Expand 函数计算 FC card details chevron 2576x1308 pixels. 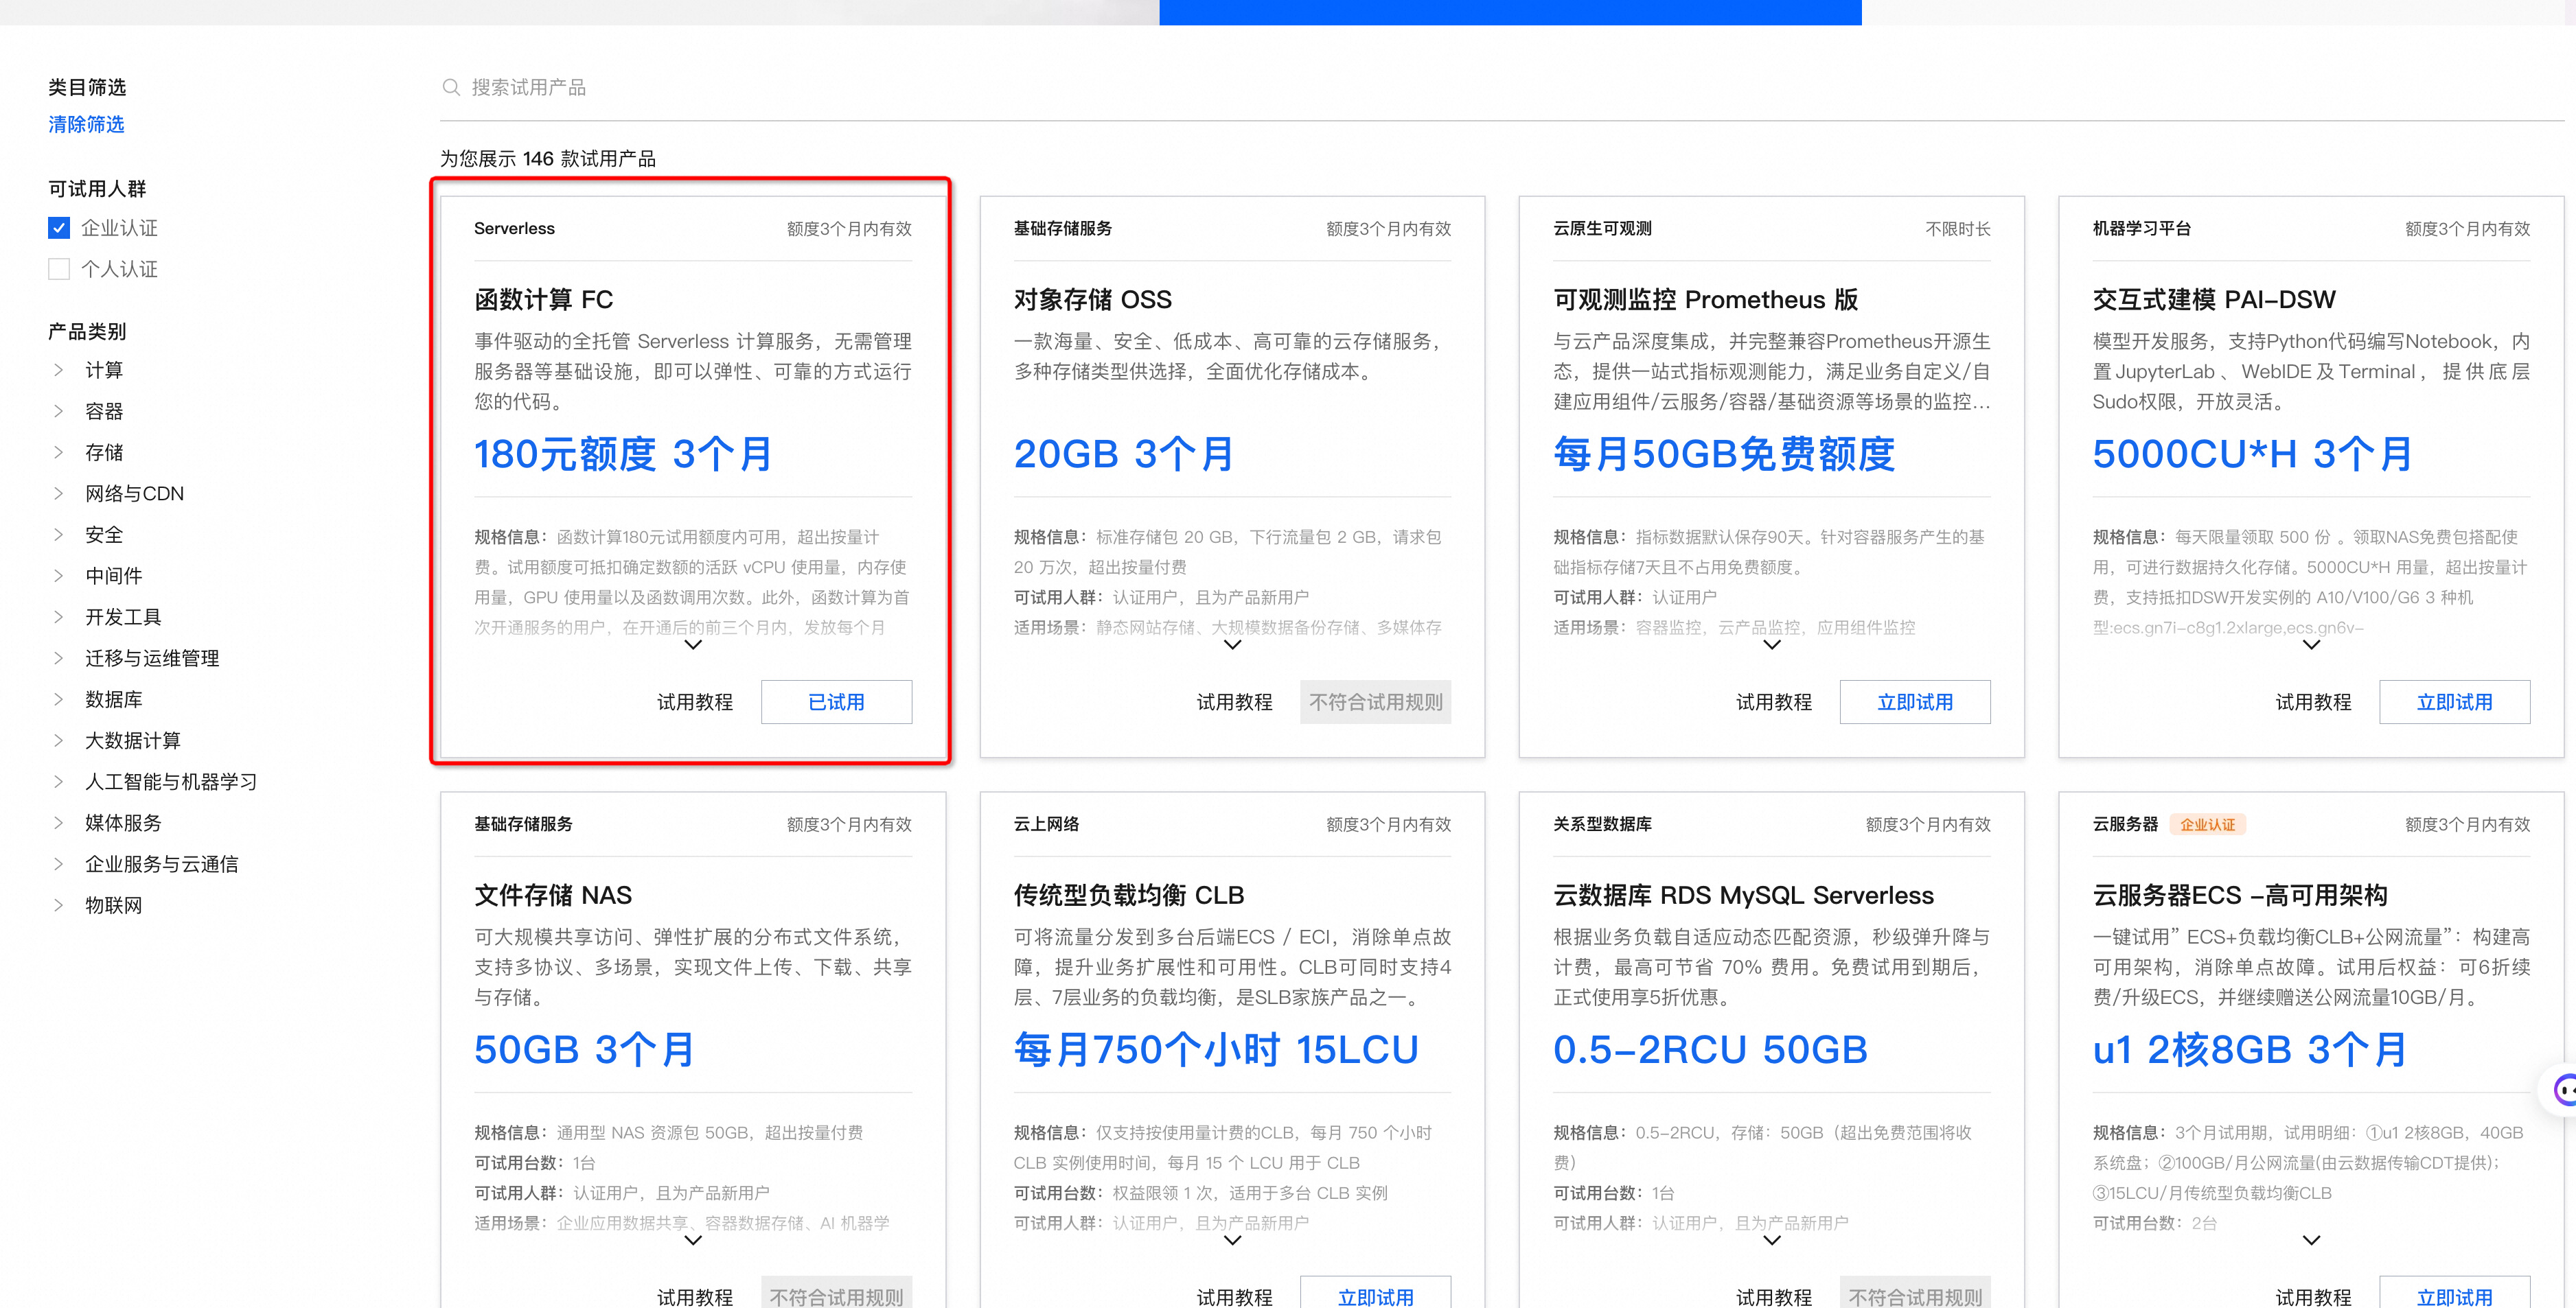(692, 646)
